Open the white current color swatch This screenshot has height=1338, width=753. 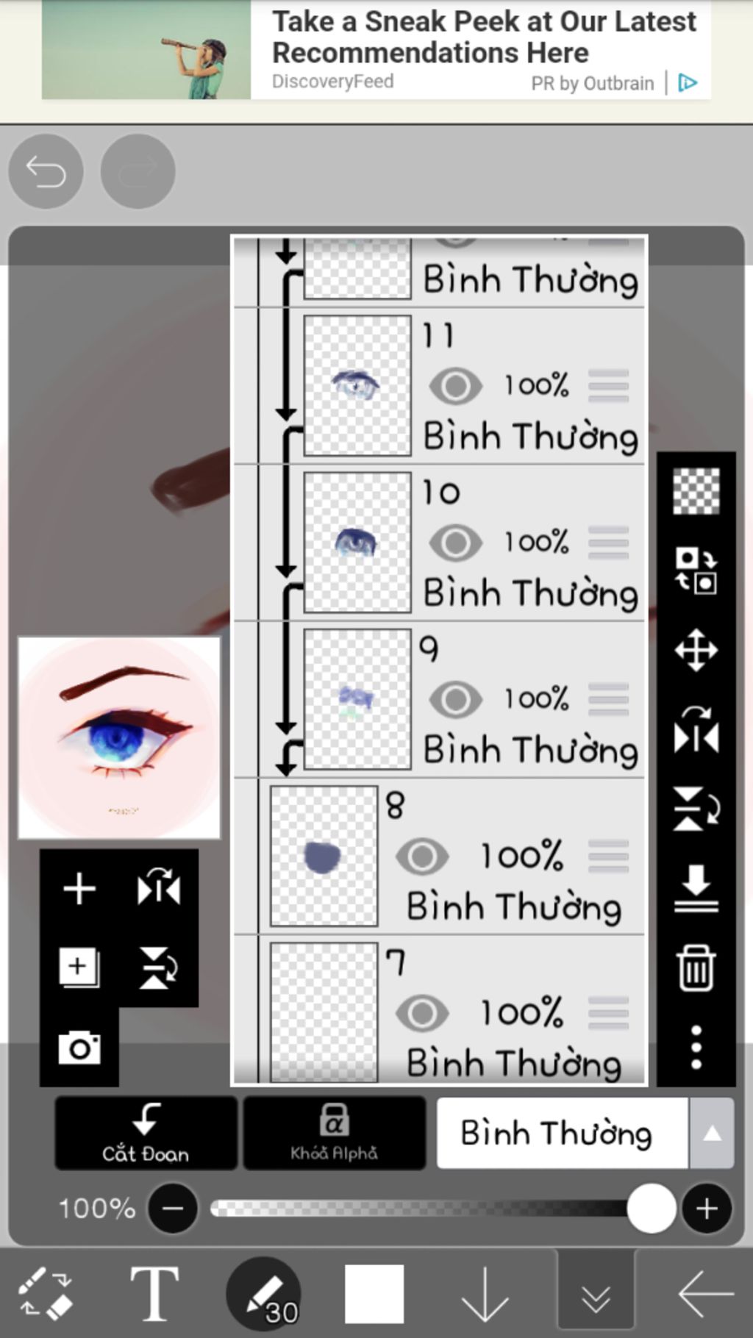[374, 1294]
